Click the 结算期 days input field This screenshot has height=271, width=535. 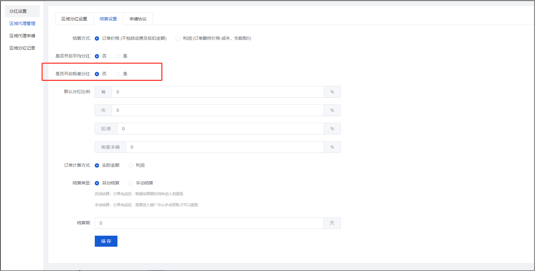(209, 223)
